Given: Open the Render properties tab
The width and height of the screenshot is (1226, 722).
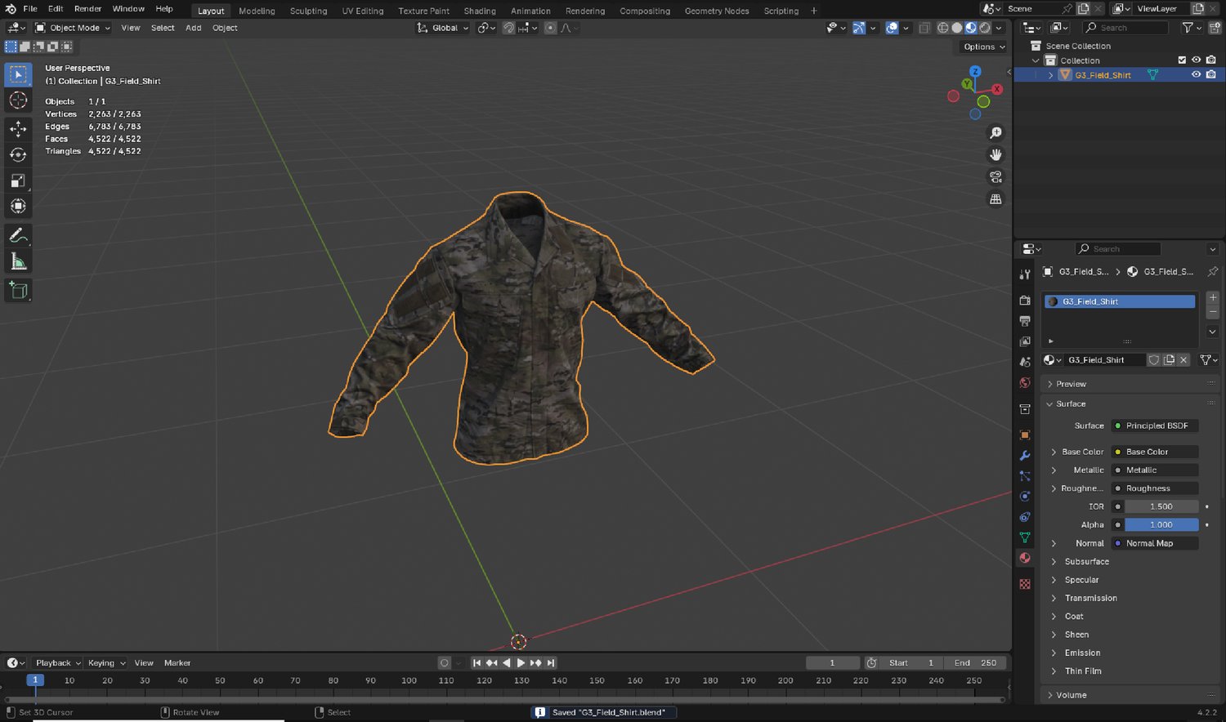Looking at the screenshot, I should pyautogui.click(x=1025, y=301).
